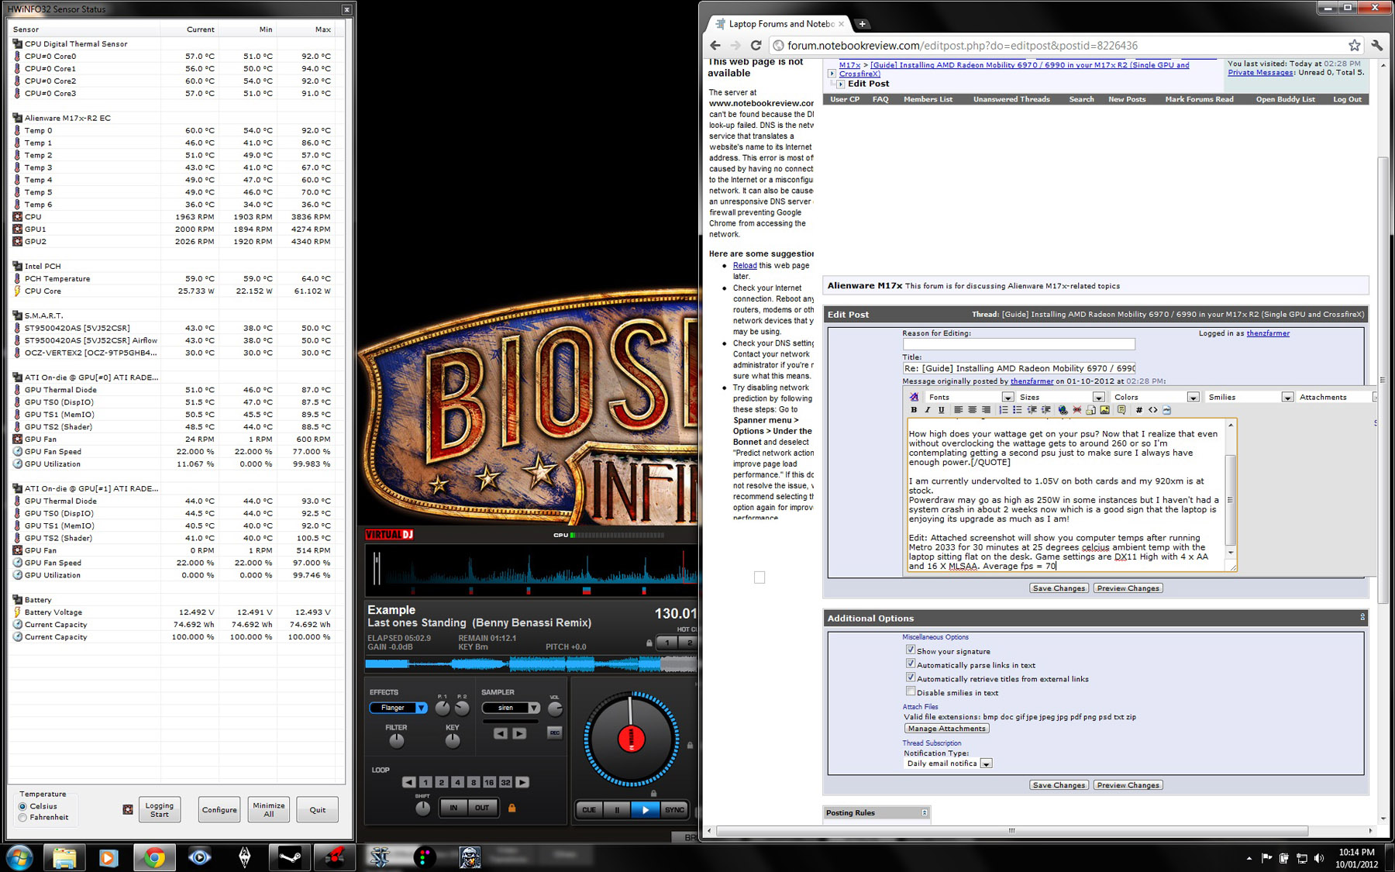Wrap text in HTML tags icon
Viewport: 1395px width, 872px height.
(x=1153, y=410)
